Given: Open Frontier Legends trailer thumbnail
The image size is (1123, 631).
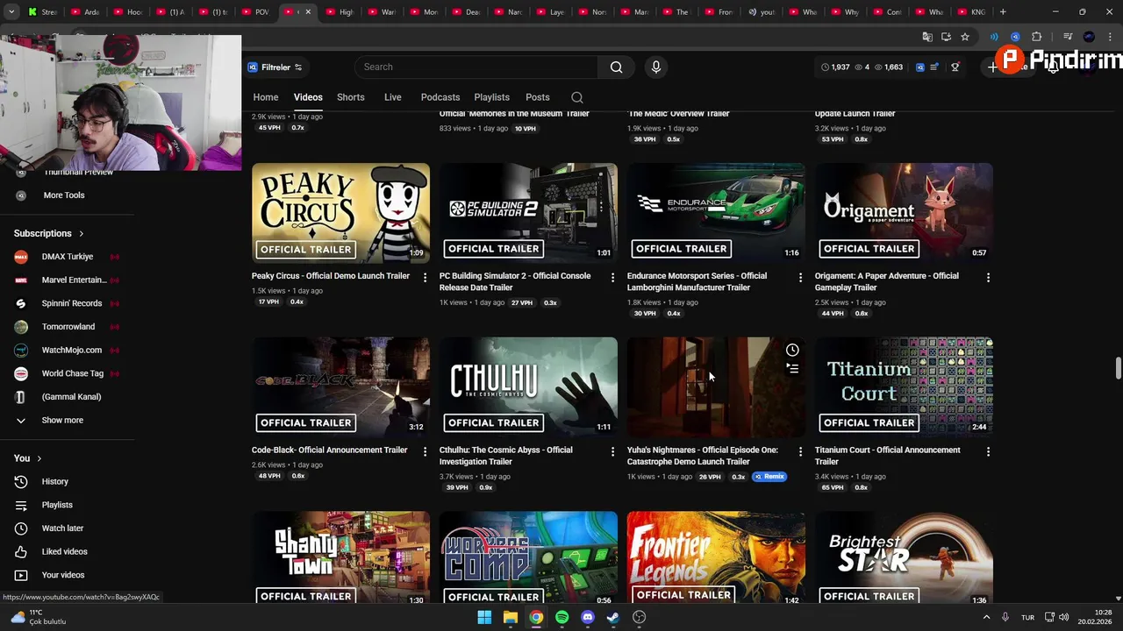Looking at the screenshot, I should [x=716, y=558].
